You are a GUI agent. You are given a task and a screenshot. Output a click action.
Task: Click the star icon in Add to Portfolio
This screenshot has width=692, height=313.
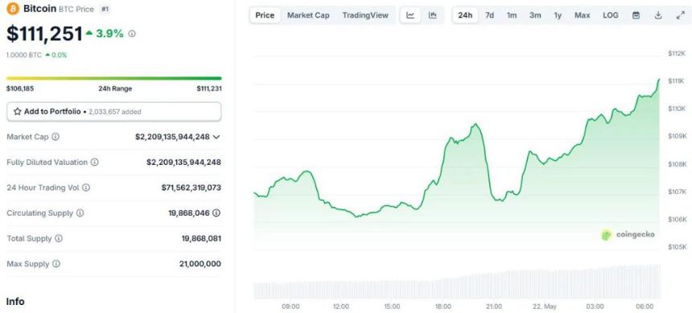(17, 112)
